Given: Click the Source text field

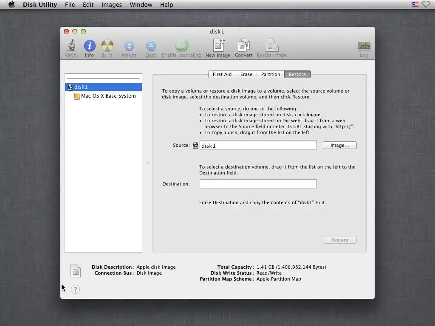Looking at the screenshot, I should 258,145.
